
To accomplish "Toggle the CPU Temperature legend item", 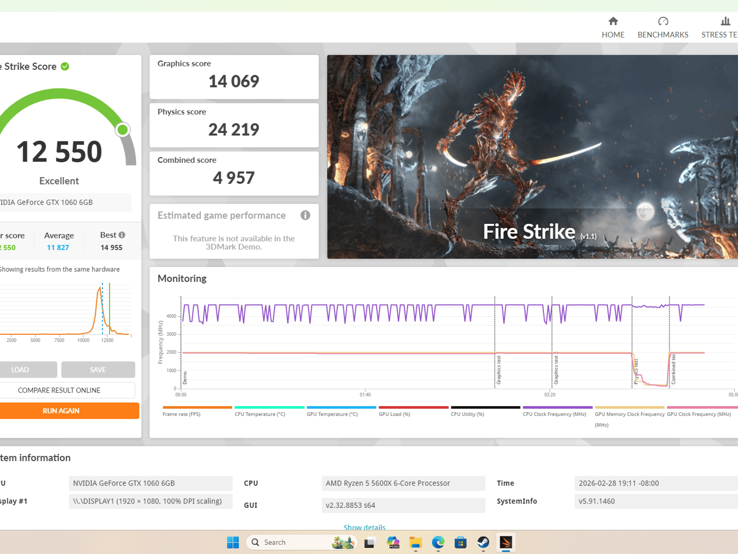I will pos(269,412).
